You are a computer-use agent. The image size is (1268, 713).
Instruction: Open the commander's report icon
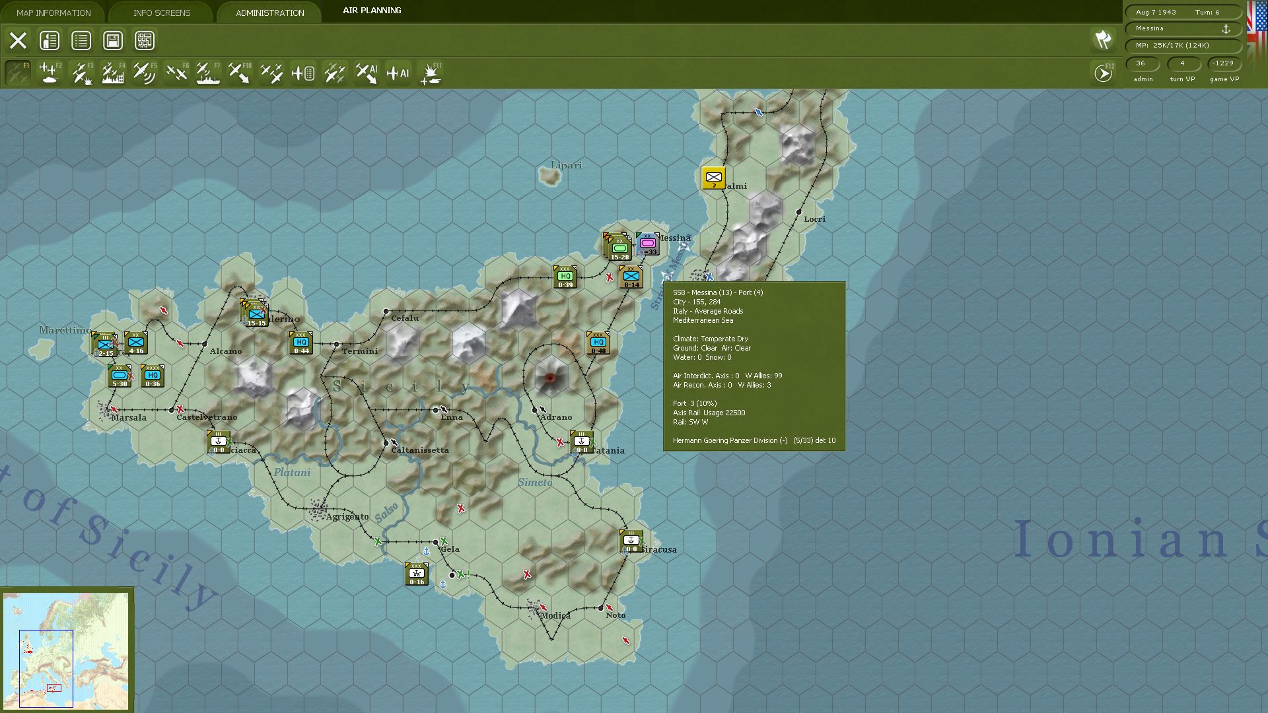[x=50, y=41]
